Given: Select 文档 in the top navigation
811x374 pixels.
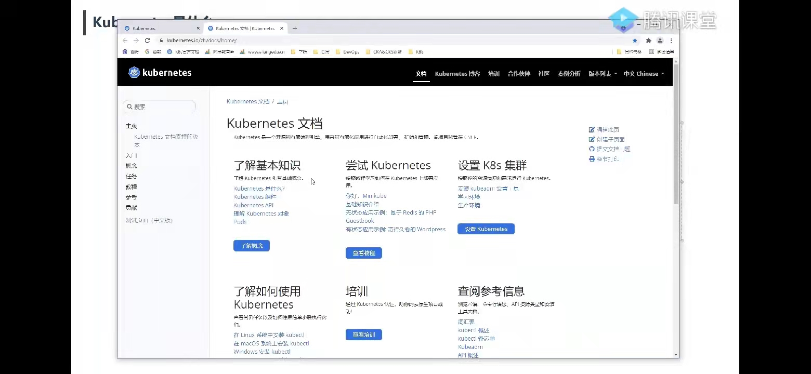Looking at the screenshot, I should coord(421,74).
